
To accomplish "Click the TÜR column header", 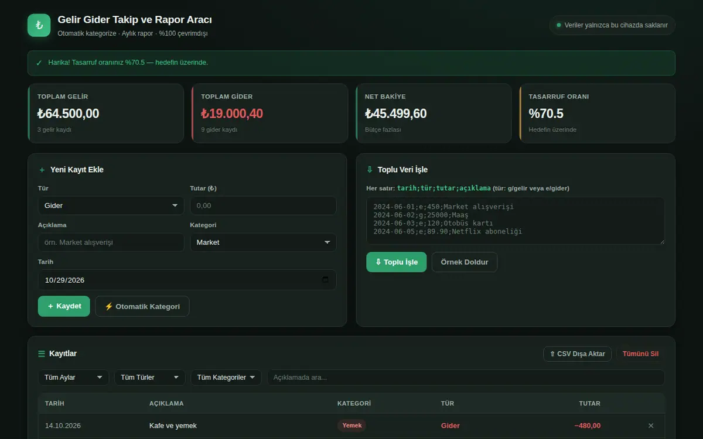I will click(448, 403).
